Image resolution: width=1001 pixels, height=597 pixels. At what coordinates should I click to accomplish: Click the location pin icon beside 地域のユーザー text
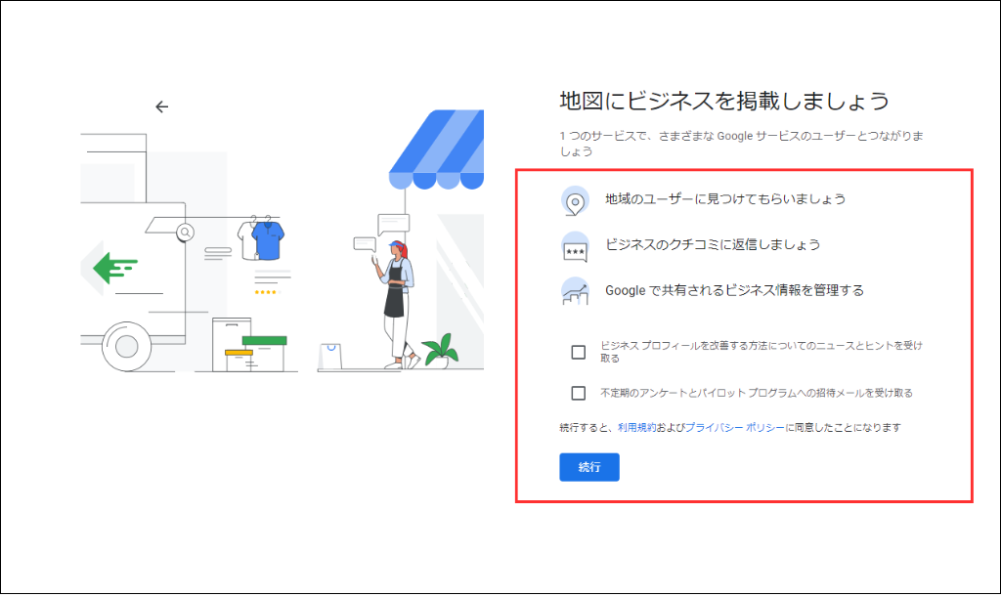[x=577, y=199]
